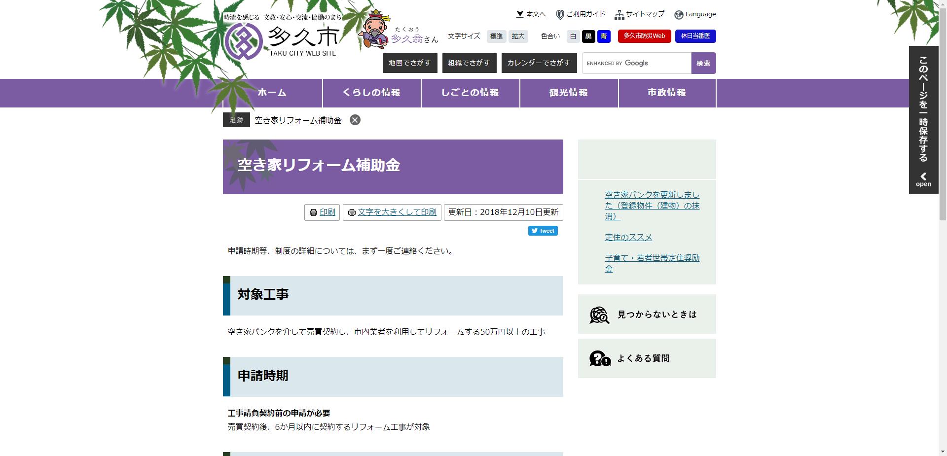This screenshot has height=456, width=947.
Task: Switch color scheme to 青
Action: (604, 36)
